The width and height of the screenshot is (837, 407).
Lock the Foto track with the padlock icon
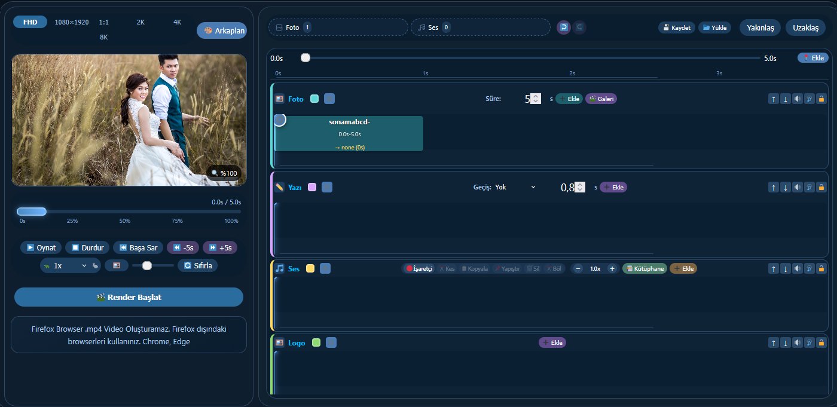click(821, 99)
